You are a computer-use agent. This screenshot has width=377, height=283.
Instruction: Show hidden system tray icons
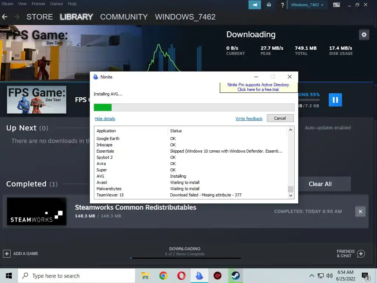311,276
